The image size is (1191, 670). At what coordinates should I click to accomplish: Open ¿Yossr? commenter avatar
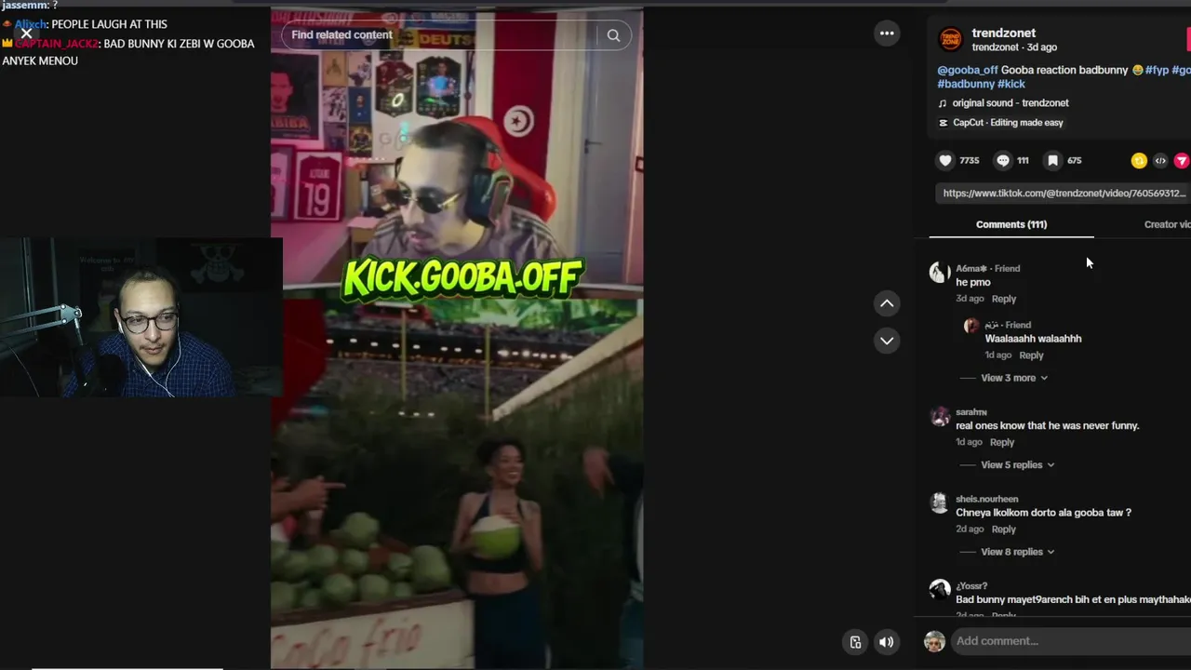939,590
